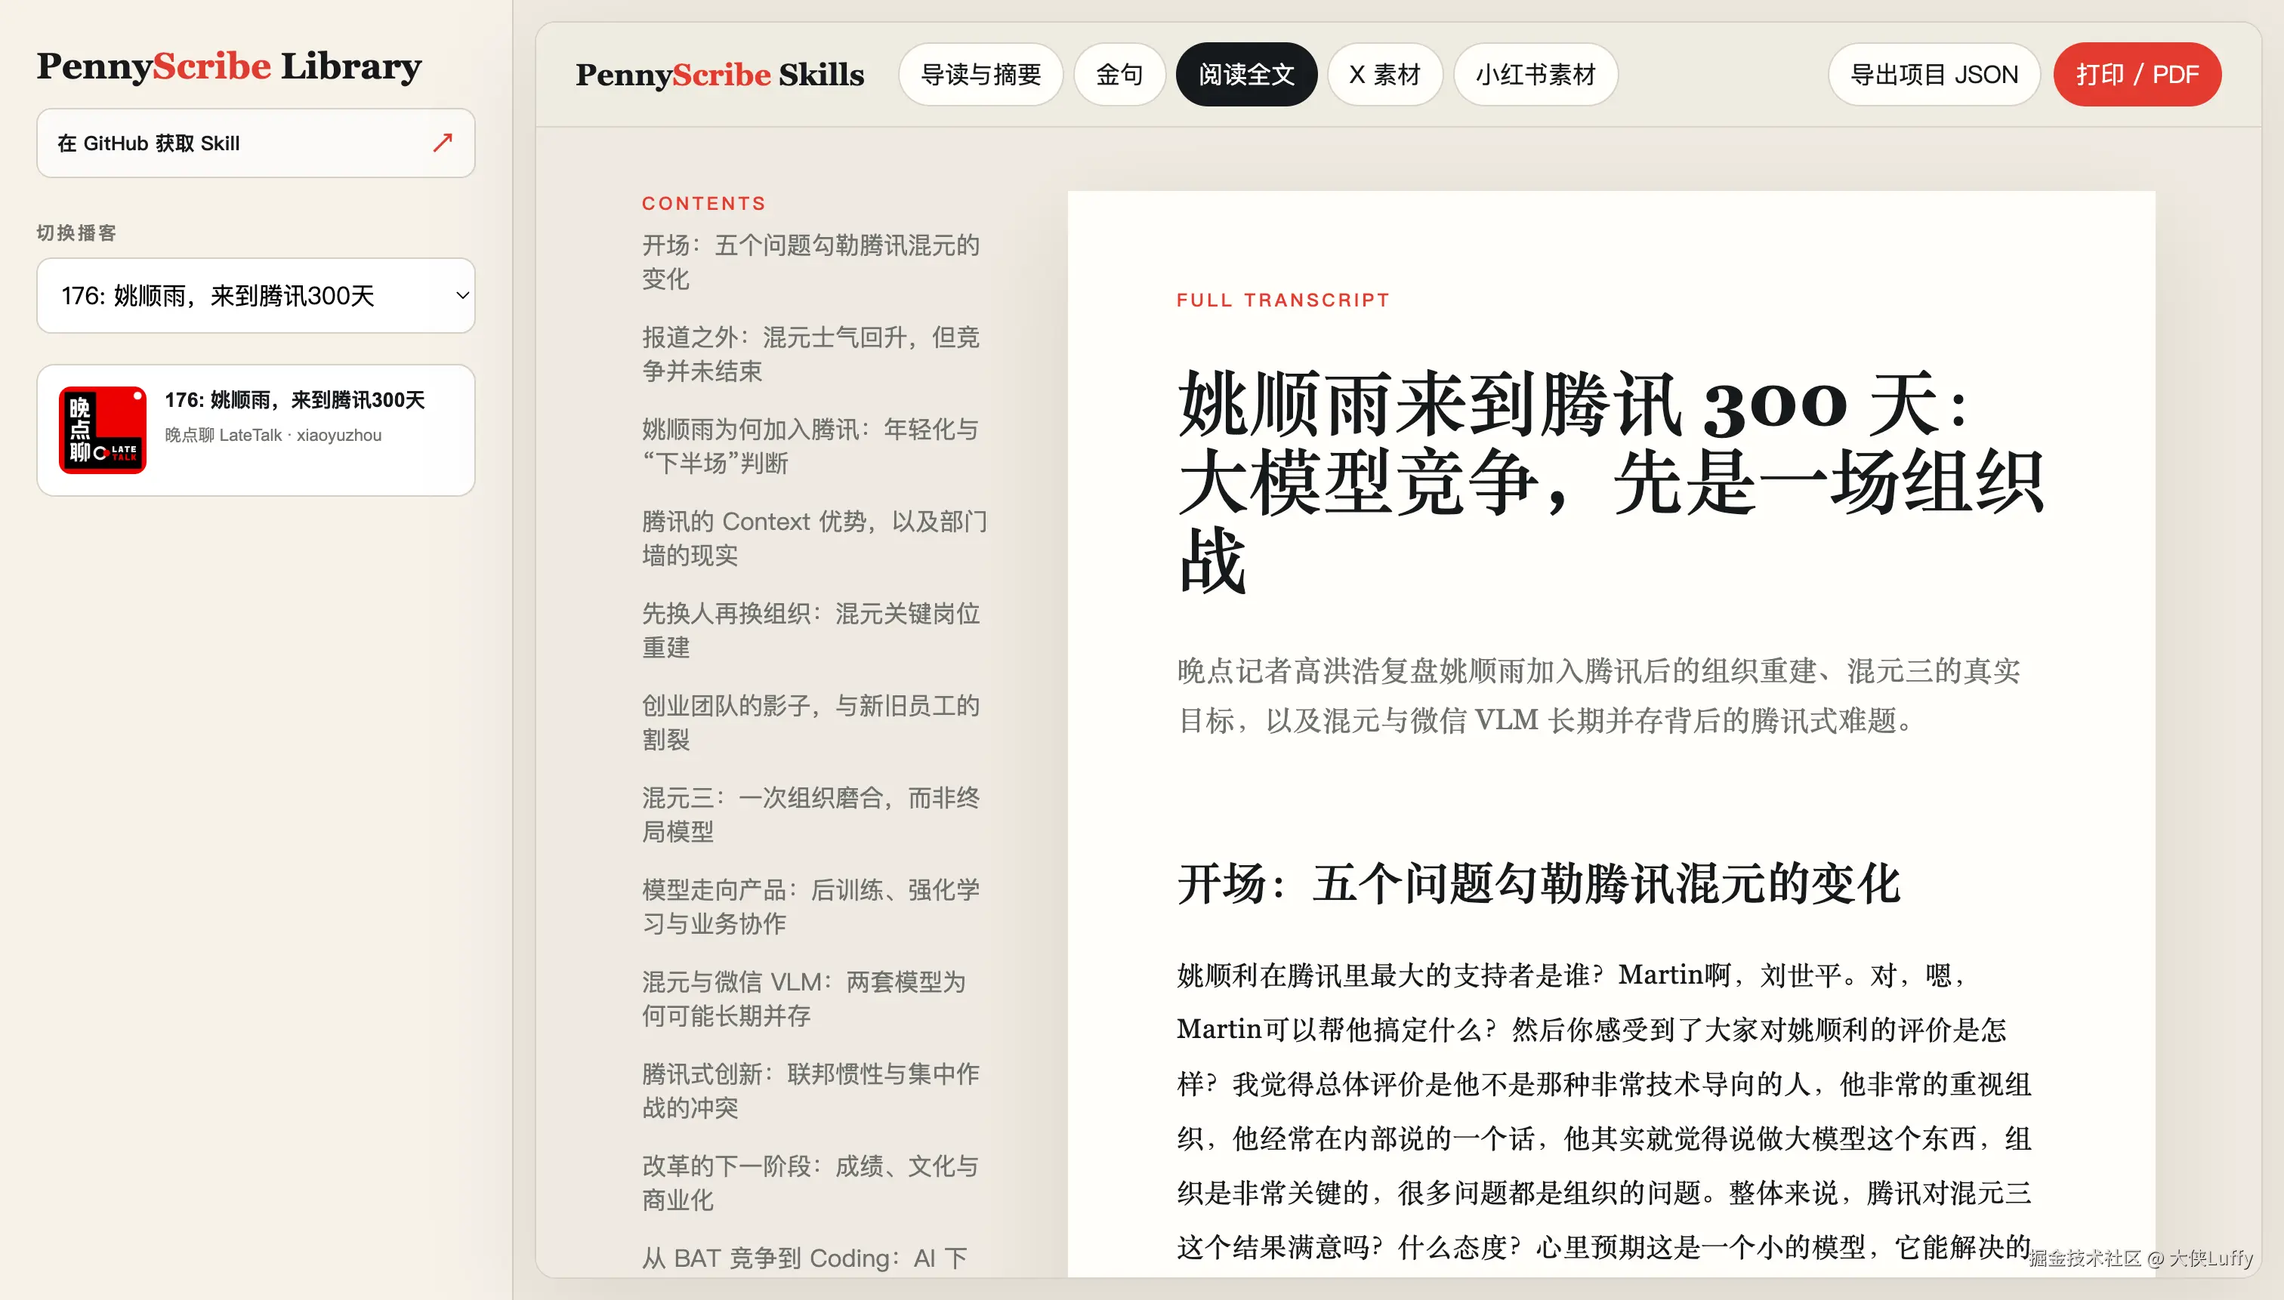2284x1300 pixels.
Task: Click the 晚点聊 LateTalk · xiaoyuzhou subtitle
Action: point(273,435)
